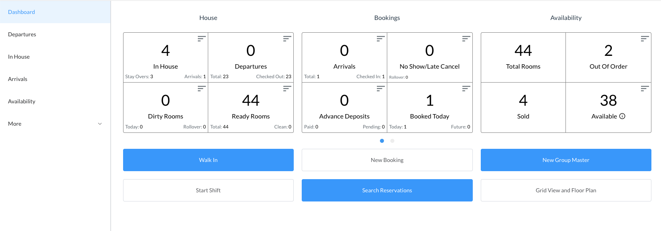Click the Walk In button

tap(208, 160)
